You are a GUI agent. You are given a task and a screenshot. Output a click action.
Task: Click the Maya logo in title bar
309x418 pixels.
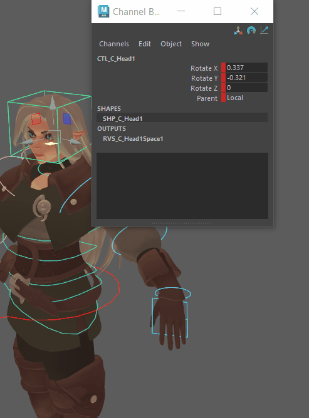[103, 11]
